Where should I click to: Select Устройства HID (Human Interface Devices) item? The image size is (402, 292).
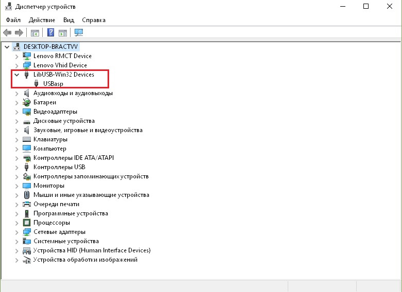coord(92,250)
